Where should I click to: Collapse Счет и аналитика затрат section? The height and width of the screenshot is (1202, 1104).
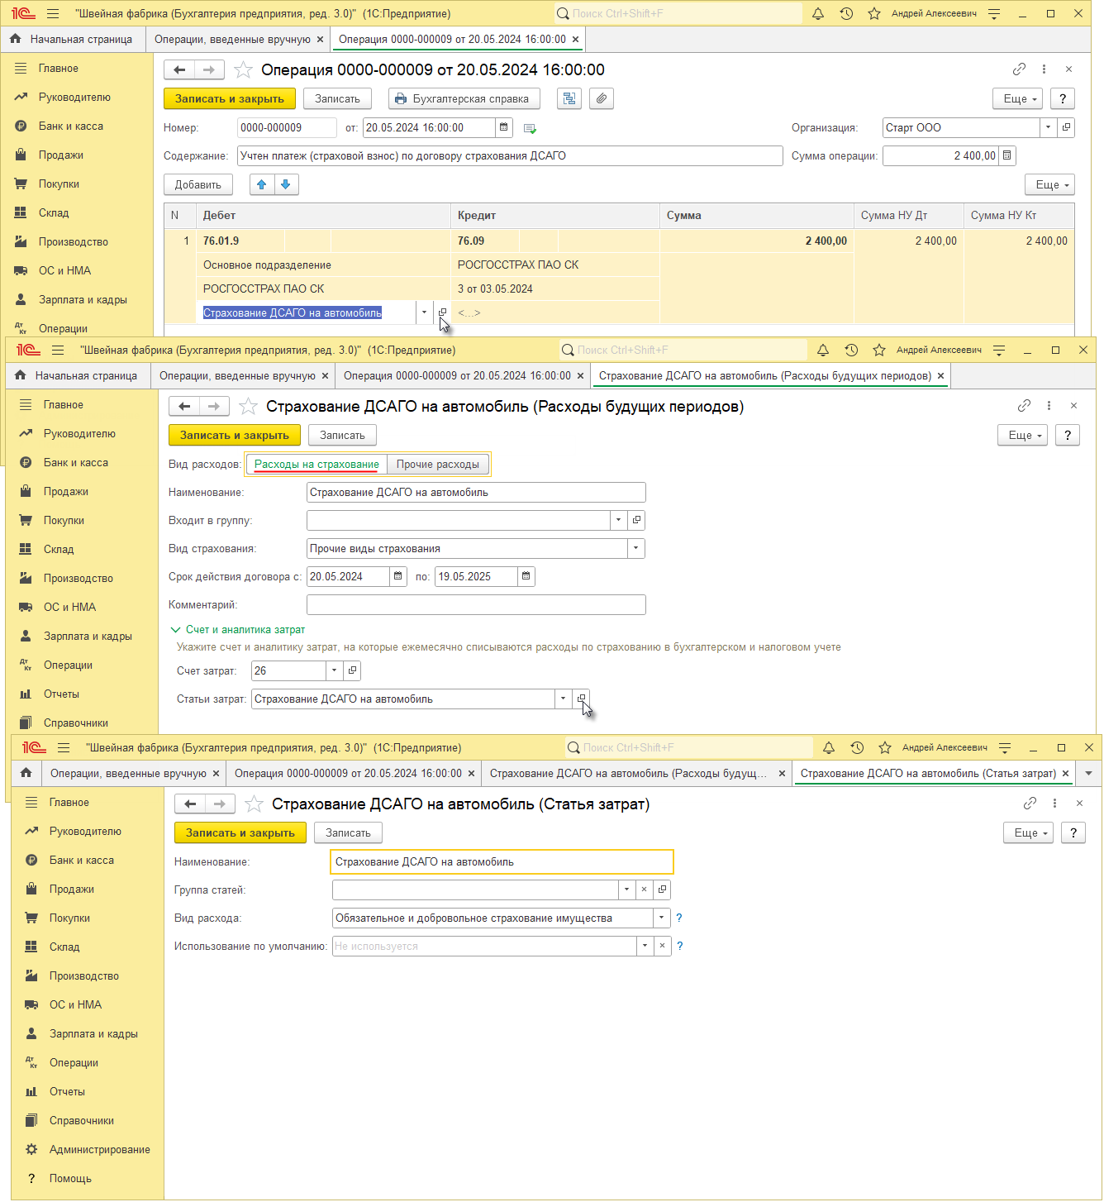238,629
